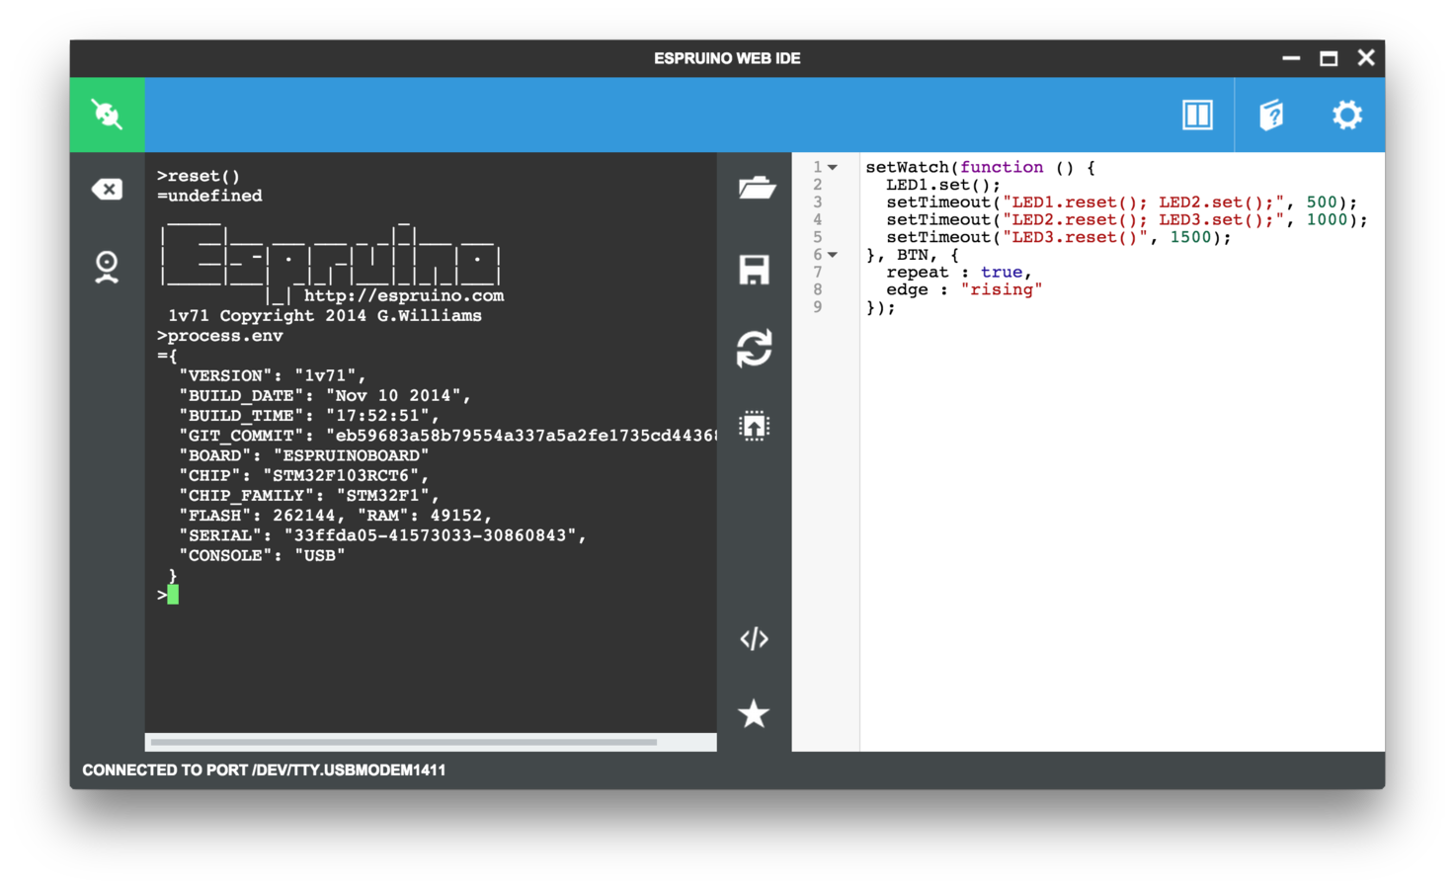Click the "rising" string in editor
The width and height of the screenshot is (1455, 889).
click(x=1001, y=289)
